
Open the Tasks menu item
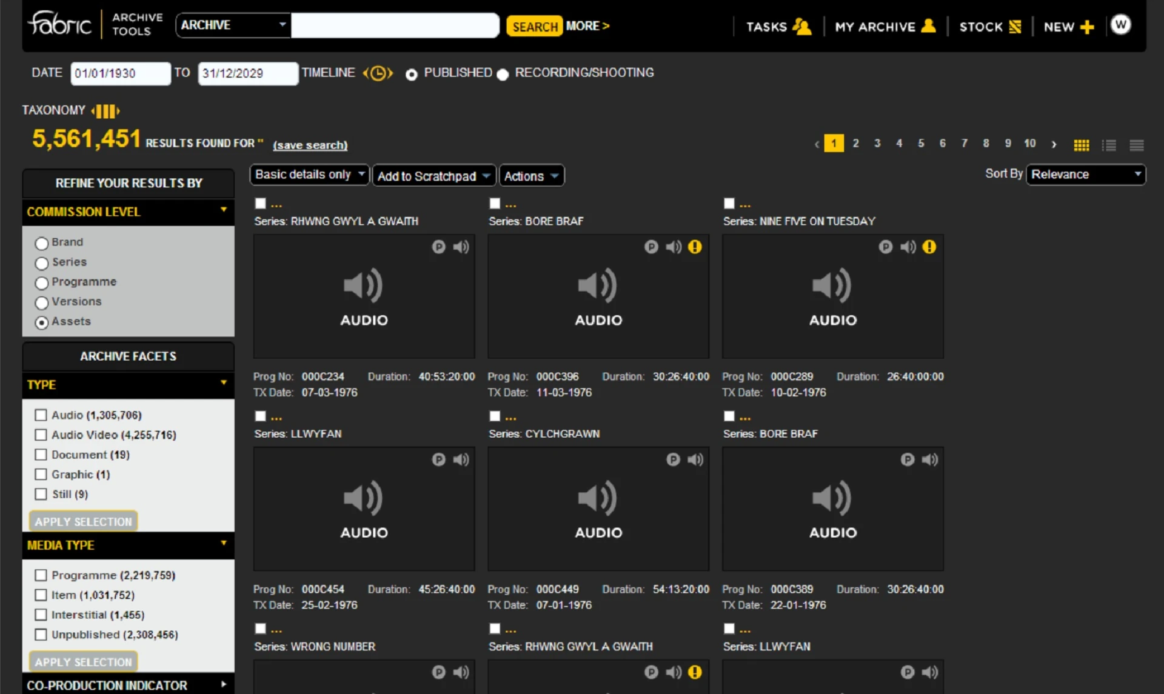(778, 27)
